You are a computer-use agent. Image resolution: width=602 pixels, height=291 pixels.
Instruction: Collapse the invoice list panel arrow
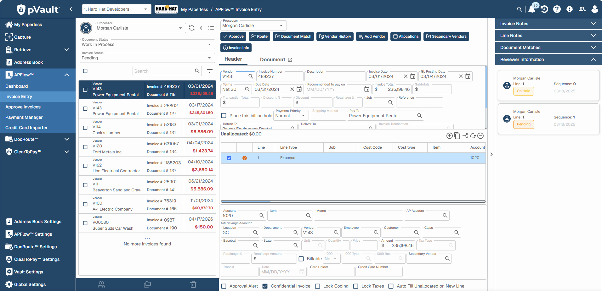[x=201, y=28]
